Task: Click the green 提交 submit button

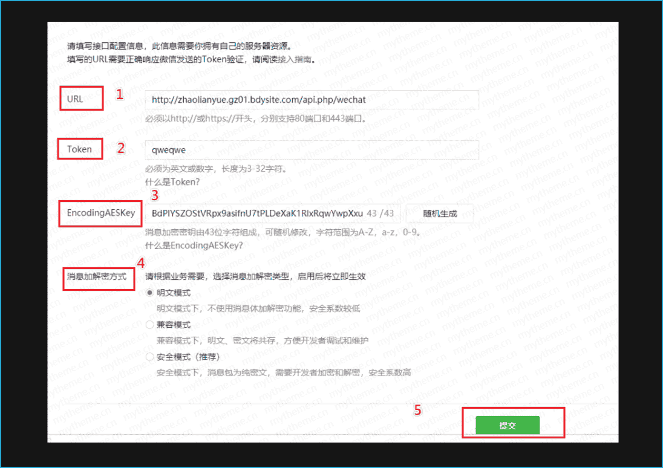Action: coord(507,425)
